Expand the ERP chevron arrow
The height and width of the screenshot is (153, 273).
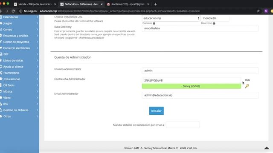pyautogui.click(x=37, y=54)
